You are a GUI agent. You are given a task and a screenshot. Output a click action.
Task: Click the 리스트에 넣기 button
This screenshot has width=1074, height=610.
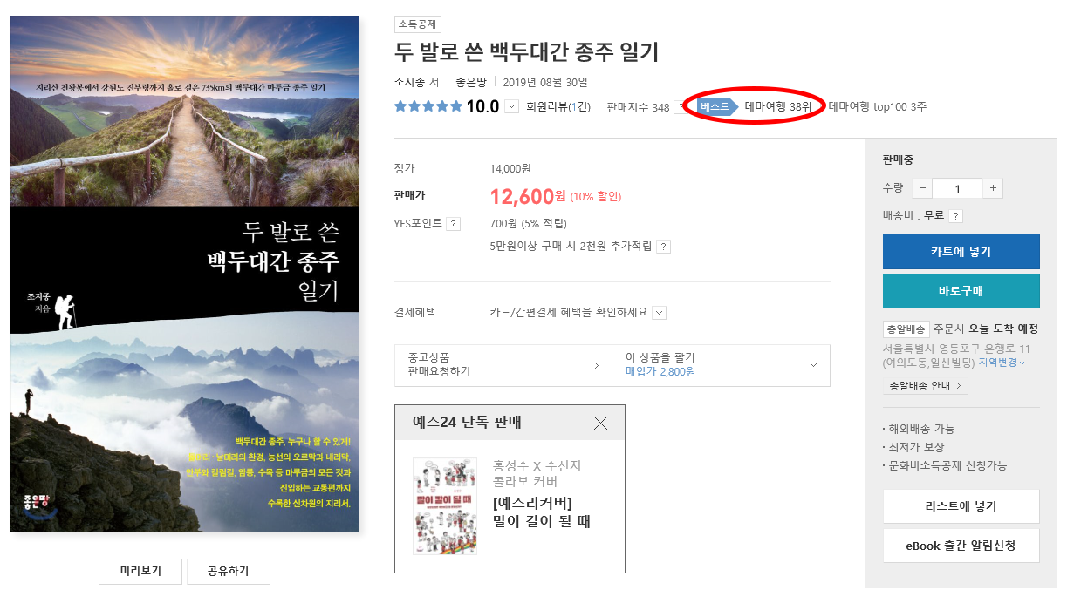coord(961,506)
